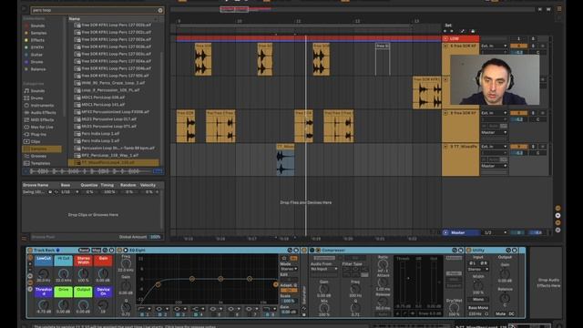Open filter 1 type chooser in EQ Eight
Screen dimensions: 583x328
pyautogui.click(x=144, y=309)
